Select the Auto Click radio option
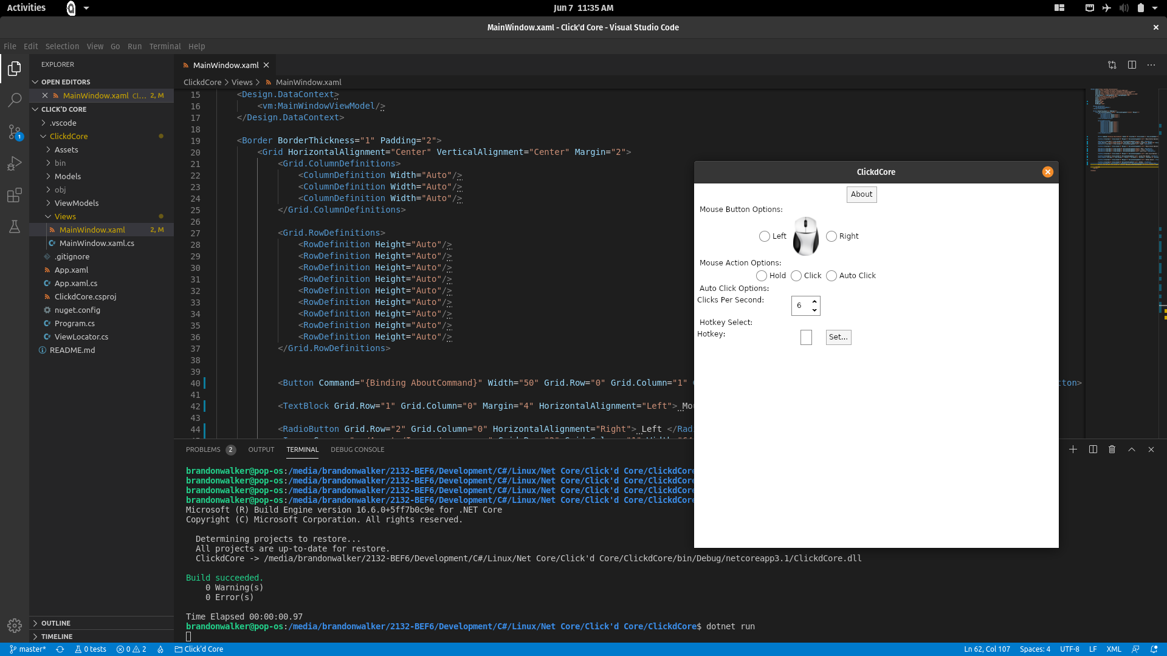Viewport: 1167px width, 656px height. (x=831, y=276)
